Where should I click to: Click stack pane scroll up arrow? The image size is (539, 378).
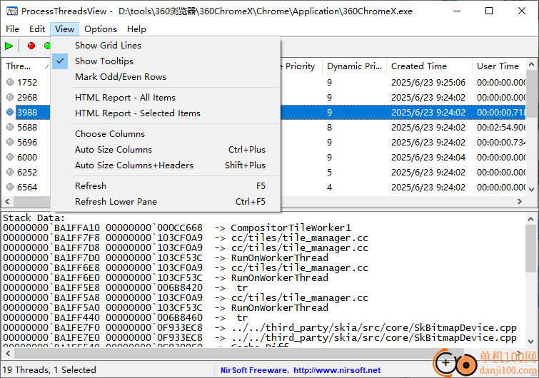tap(530, 219)
